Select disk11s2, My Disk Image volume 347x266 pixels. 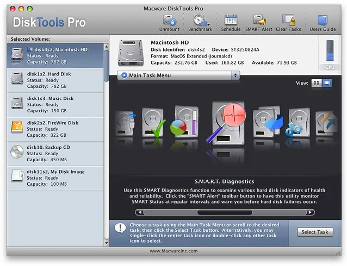(55, 178)
